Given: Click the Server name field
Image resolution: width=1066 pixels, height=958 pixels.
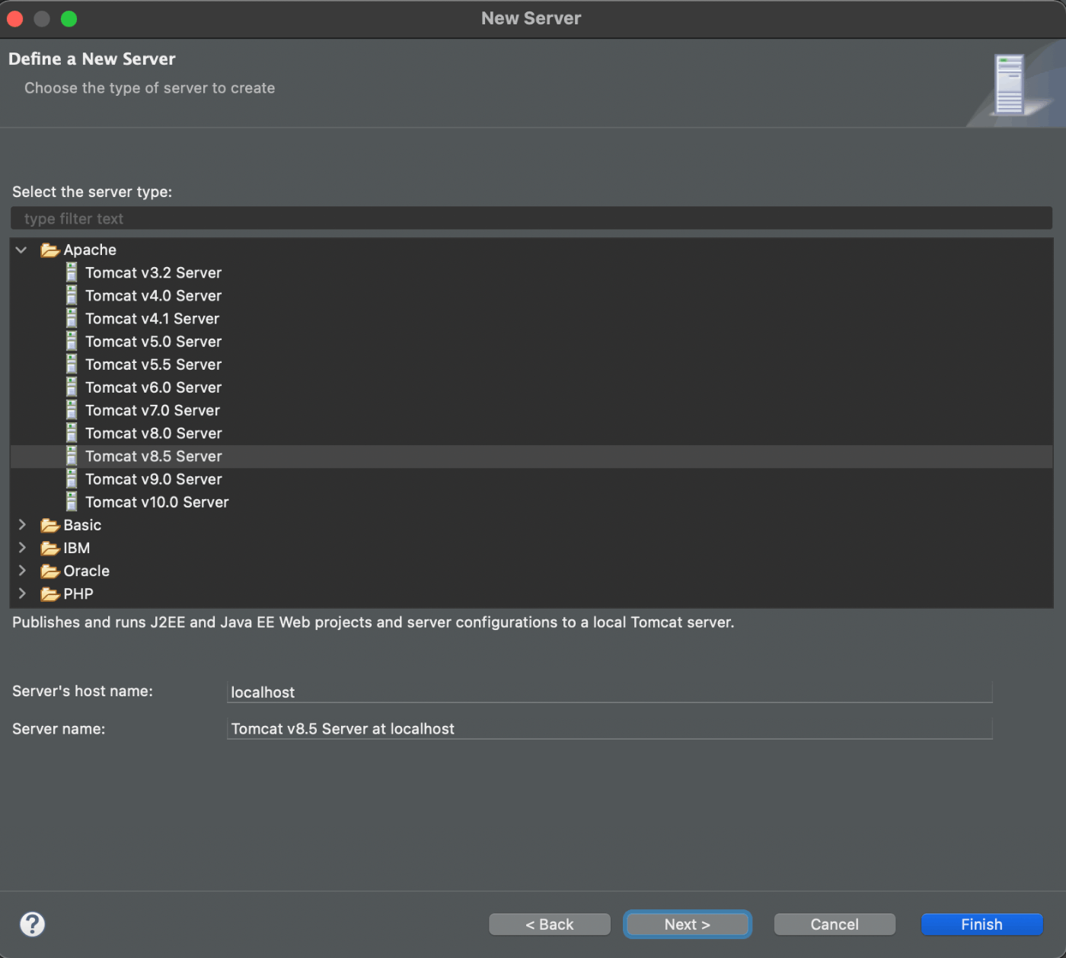Looking at the screenshot, I should pyautogui.click(x=609, y=728).
